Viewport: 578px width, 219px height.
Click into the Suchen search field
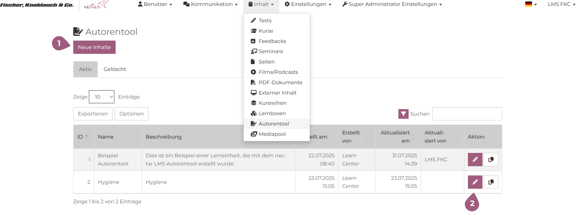pos(467,114)
